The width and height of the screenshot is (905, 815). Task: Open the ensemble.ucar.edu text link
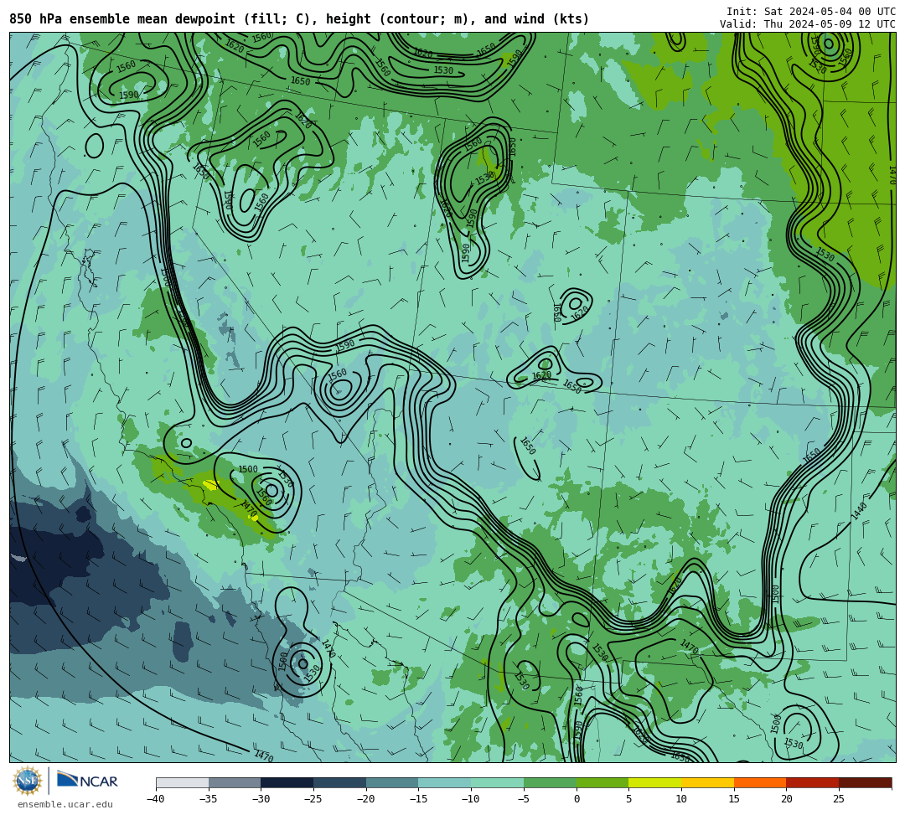(65, 804)
